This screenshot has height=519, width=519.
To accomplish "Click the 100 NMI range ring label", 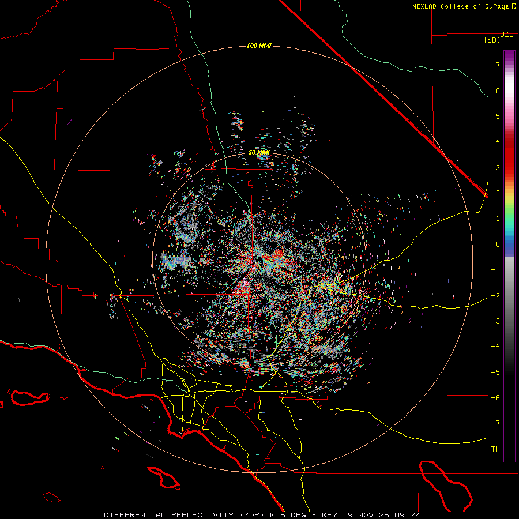I will tap(259, 46).
